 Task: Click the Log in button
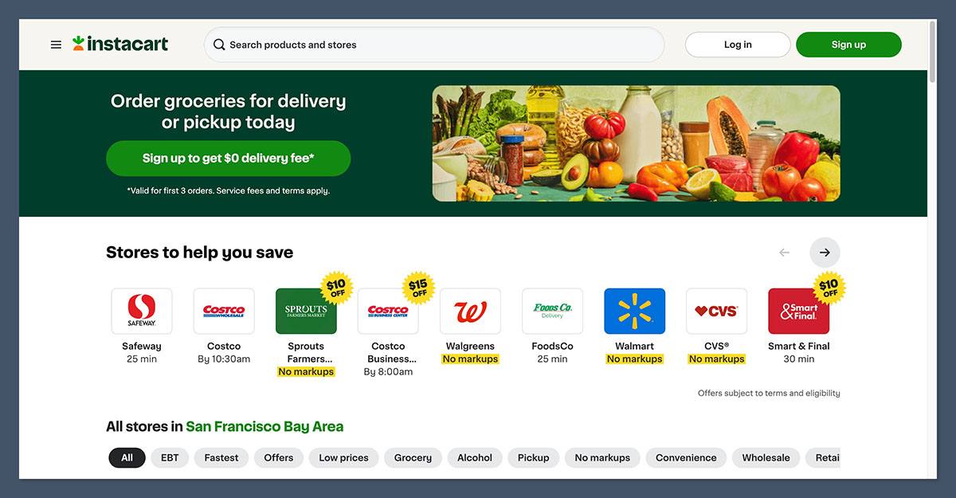click(x=738, y=45)
